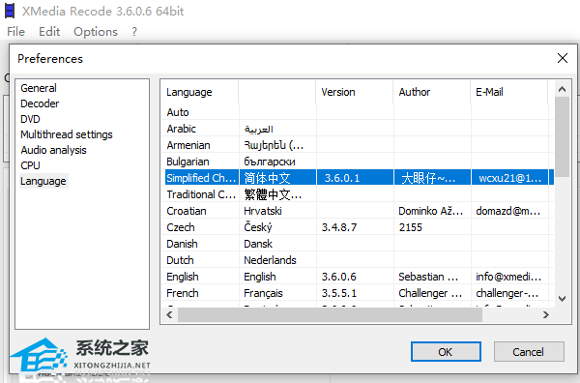Open the ? help menu

134,32
